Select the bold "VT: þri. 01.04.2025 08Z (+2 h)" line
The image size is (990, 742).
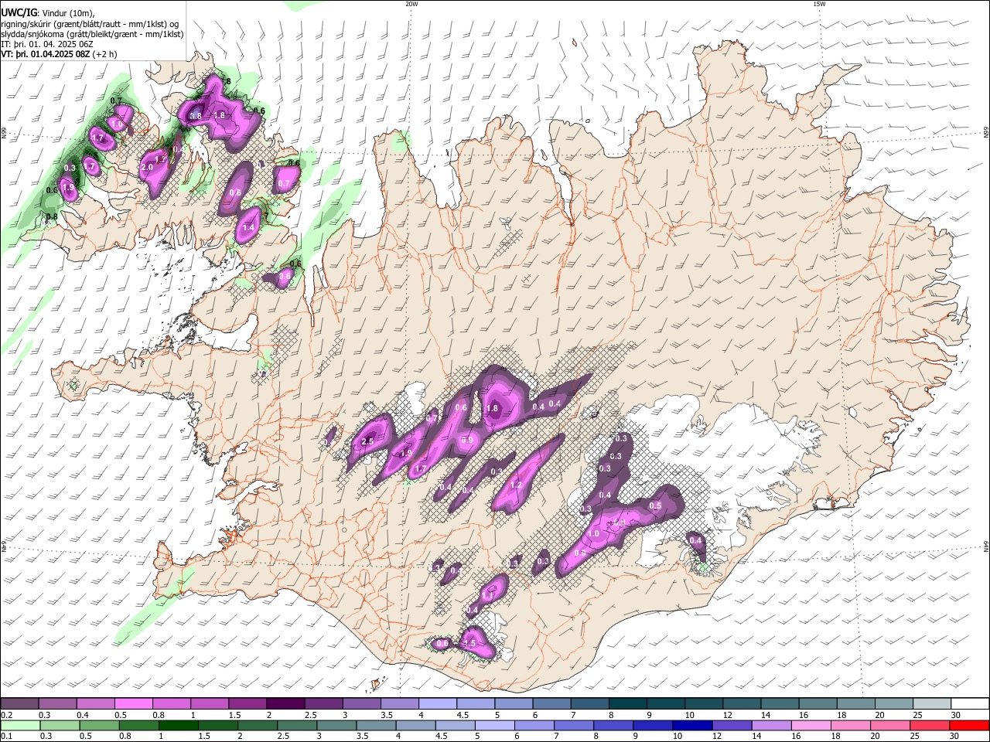pos(60,54)
